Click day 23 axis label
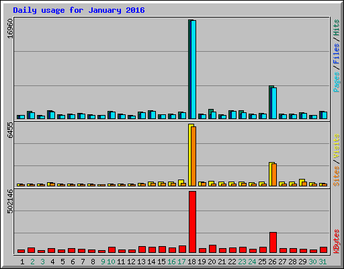 coord(242,262)
